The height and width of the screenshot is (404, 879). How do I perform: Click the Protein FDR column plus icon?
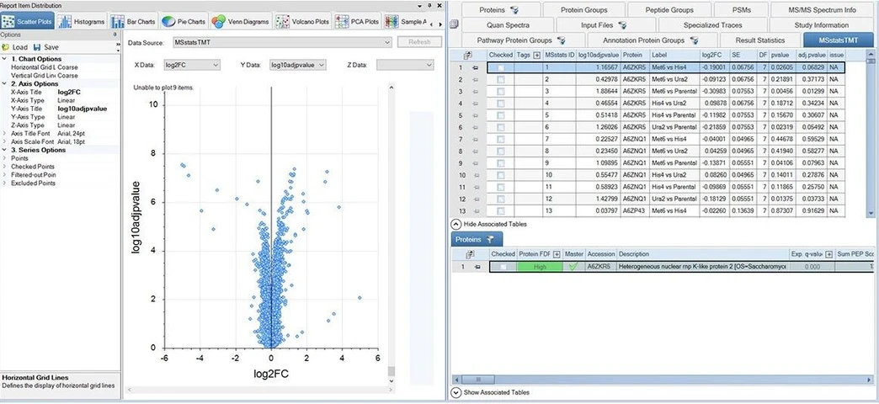coord(557,254)
